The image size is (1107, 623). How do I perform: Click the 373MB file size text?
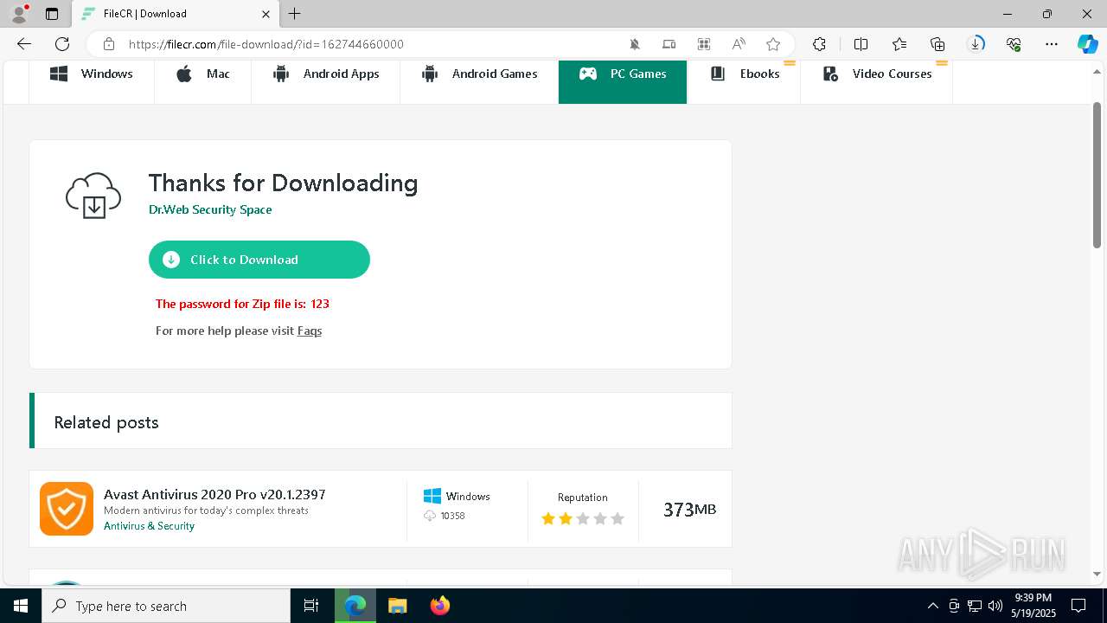coord(689,510)
